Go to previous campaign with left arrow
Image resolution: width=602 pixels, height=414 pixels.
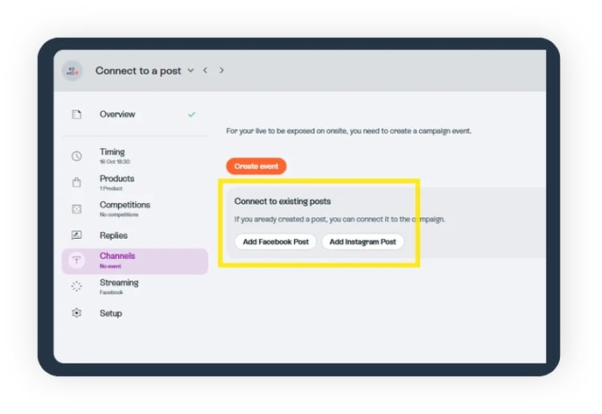click(206, 71)
